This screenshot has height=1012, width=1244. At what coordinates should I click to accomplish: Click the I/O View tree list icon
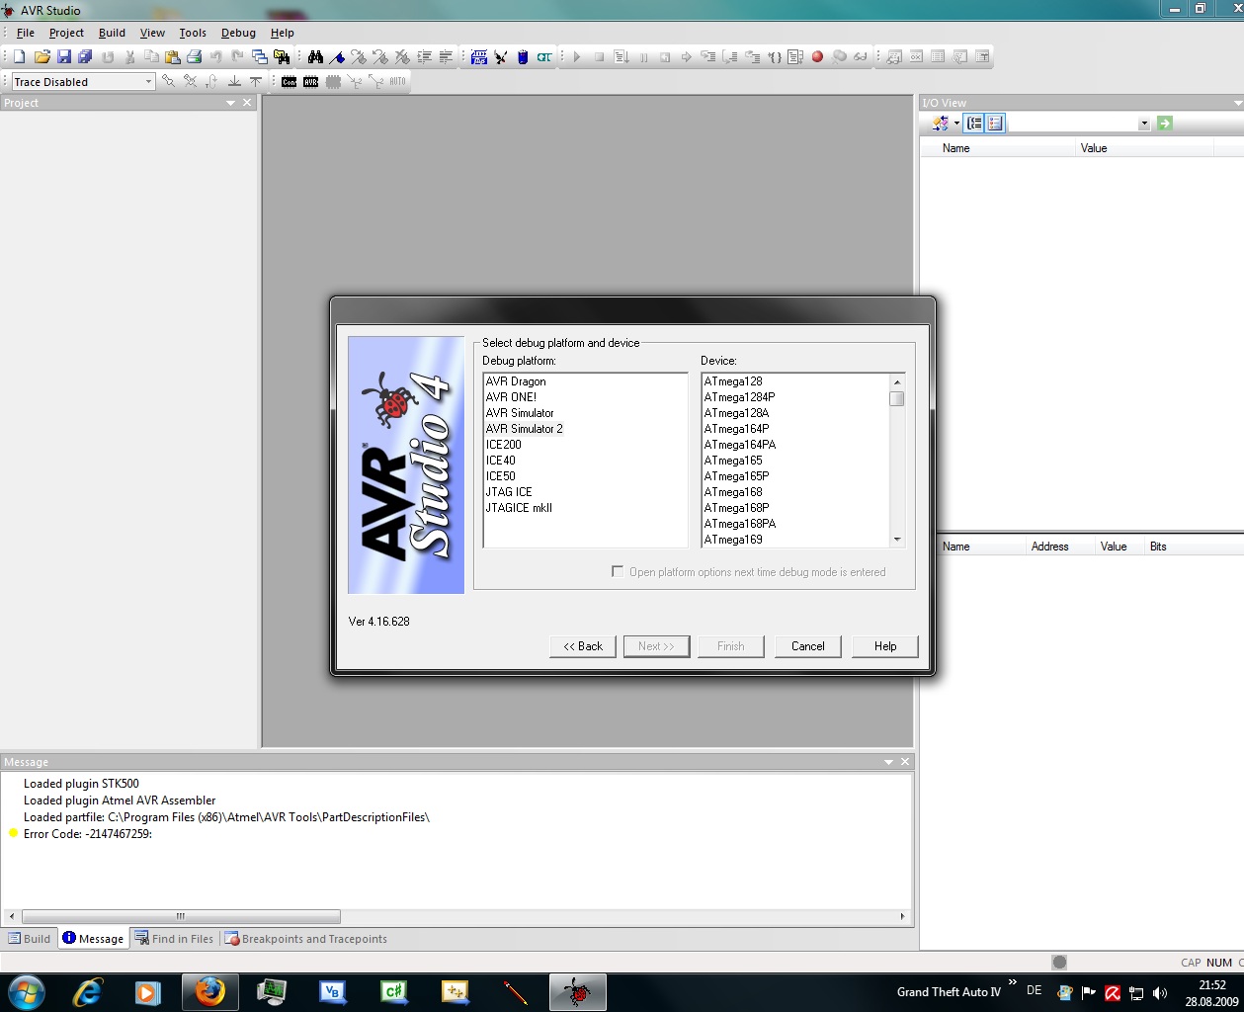[x=974, y=124]
